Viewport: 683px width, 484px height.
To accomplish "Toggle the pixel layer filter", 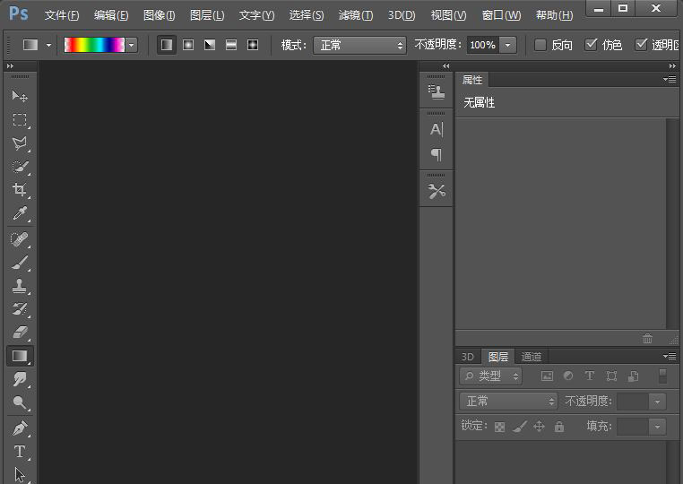I will coord(547,376).
